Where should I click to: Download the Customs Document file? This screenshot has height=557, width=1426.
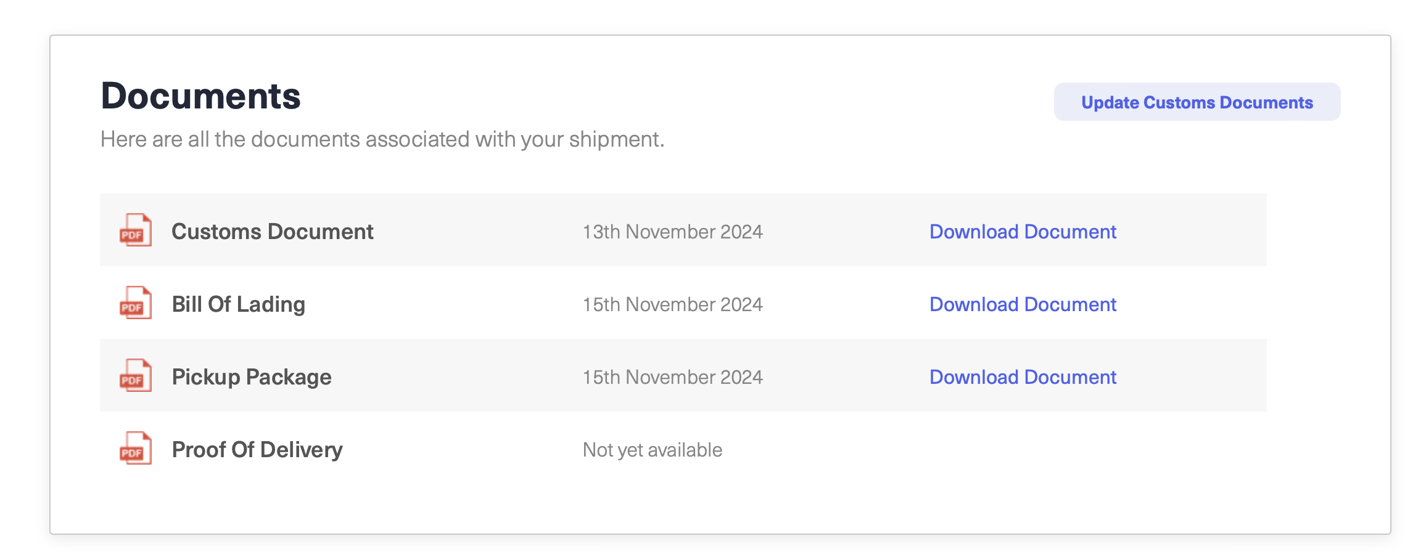(x=1023, y=232)
